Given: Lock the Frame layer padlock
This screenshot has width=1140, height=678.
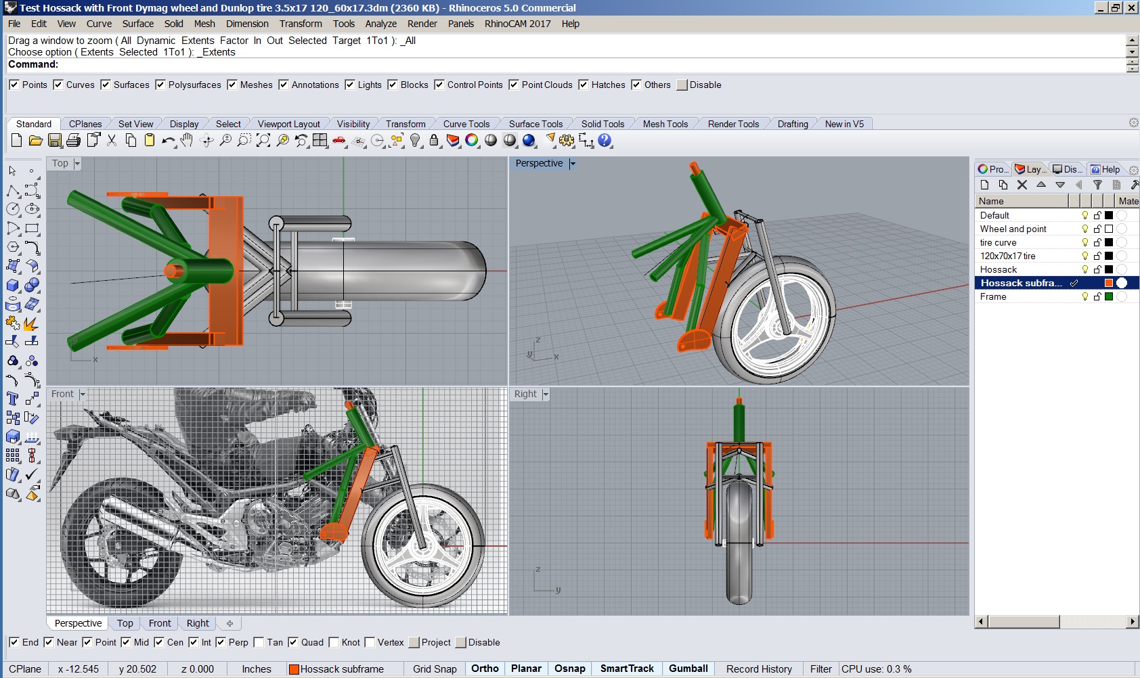Looking at the screenshot, I should tap(1097, 296).
